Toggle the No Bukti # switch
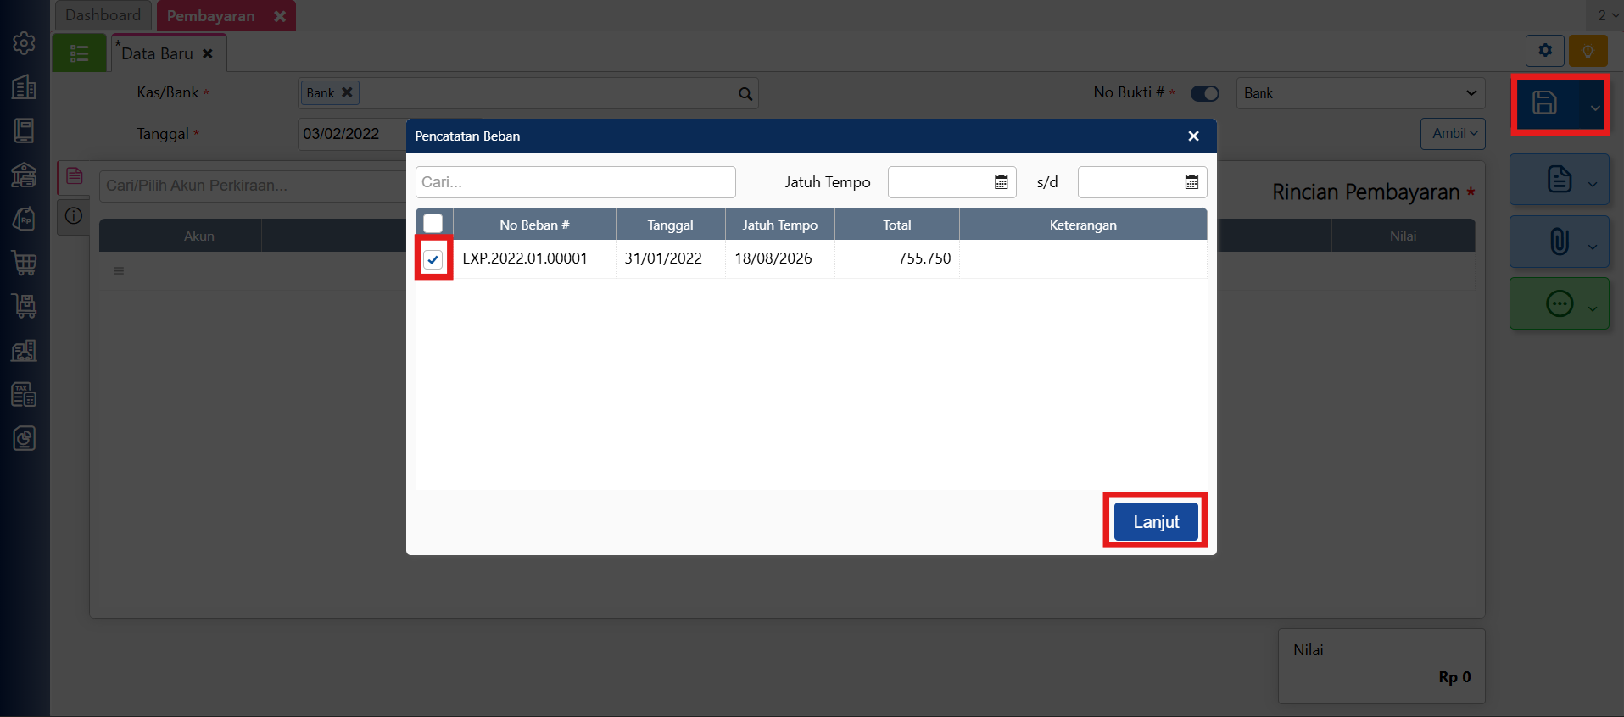The height and width of the screenshot is (717, 1624). 1205,93
